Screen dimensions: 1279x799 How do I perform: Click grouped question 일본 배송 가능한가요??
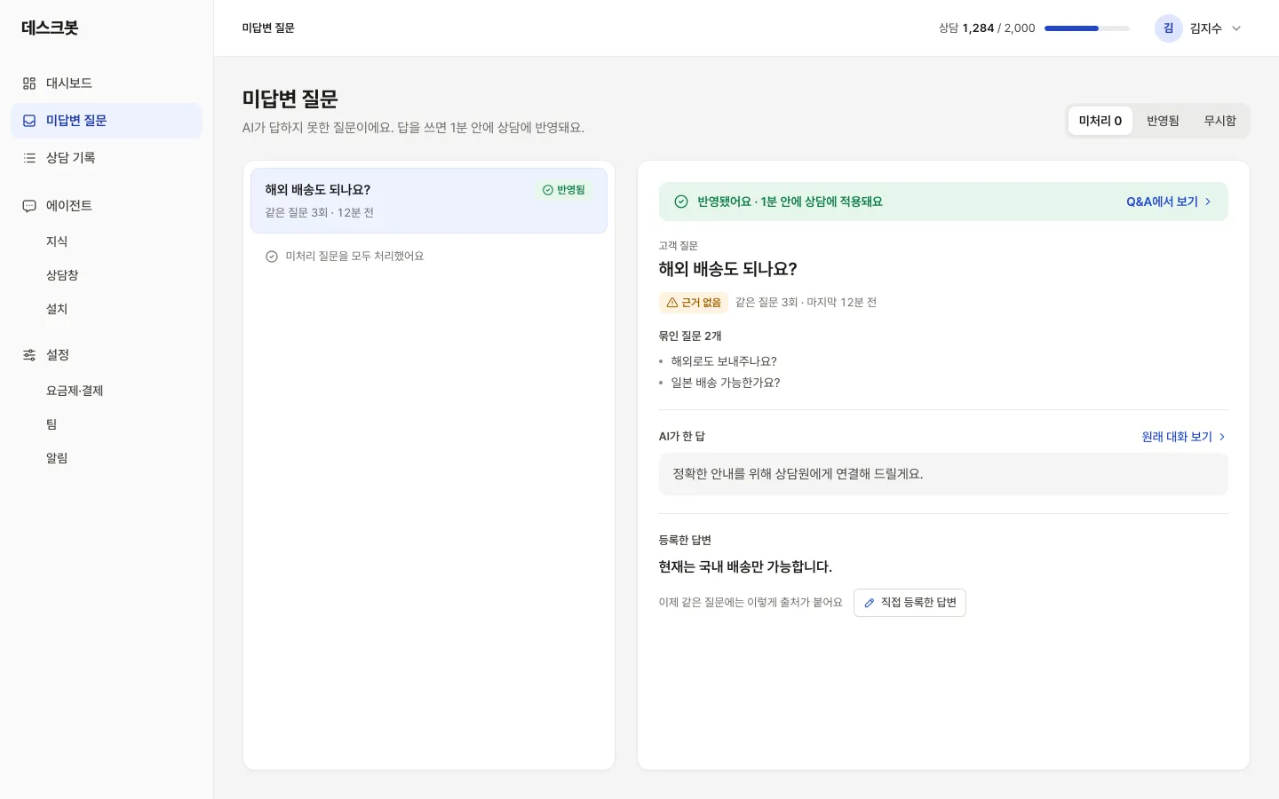[x=726, y=383]
